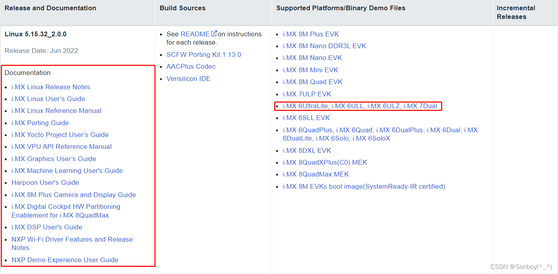Select i.MX 8M EVKs boot image SystemReady-IR
This screenshot has height=274, width=558.
(364, 186)
